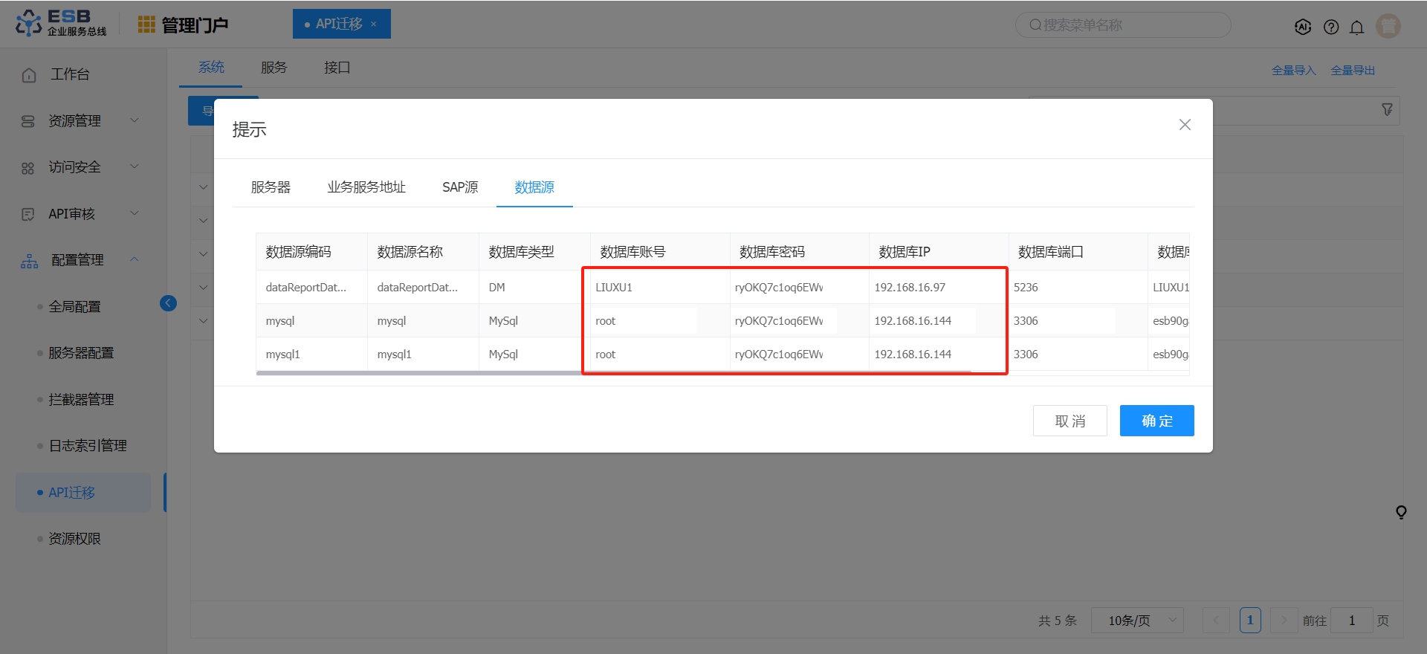Click the filter funnel icon
Screen dimensions: 1427x654
(1387, 109)
